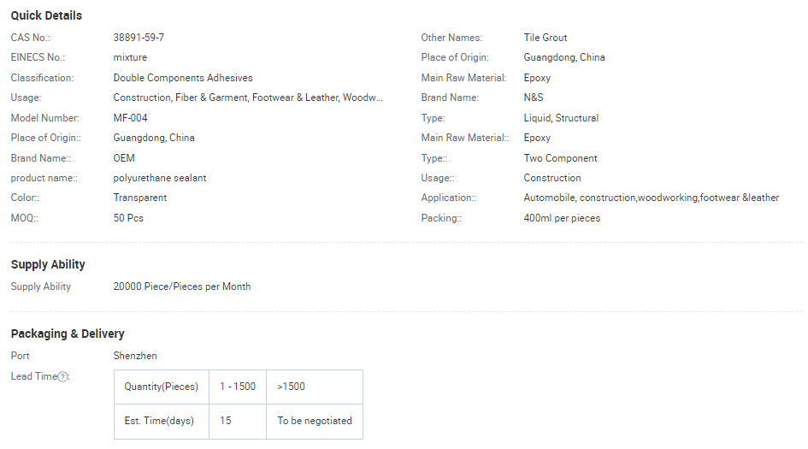Click the To be negotiated table cell
The image size is (808, 449).
[315, 421]
